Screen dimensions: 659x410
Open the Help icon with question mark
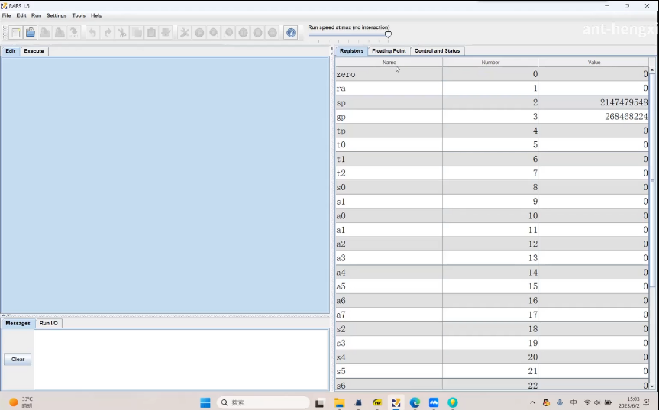pyautogui.click(x=291, y=33)
